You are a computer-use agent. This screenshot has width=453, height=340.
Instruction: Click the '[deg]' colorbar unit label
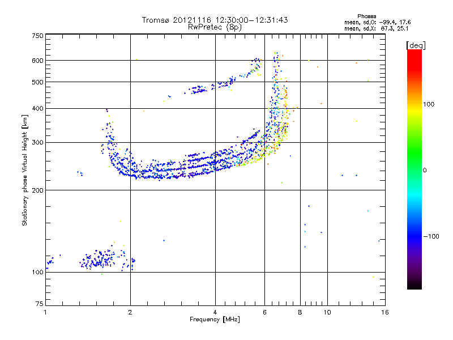point(416,45)
